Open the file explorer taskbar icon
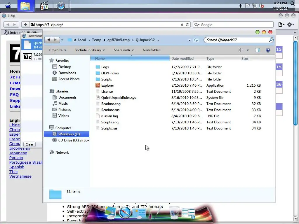 click(26, 6)
